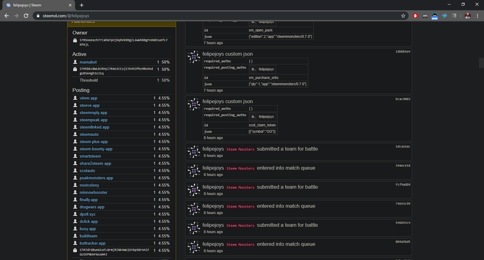Click the user icon beside busy.app
Screen dimensions: 484x260
tap(75, 229)
